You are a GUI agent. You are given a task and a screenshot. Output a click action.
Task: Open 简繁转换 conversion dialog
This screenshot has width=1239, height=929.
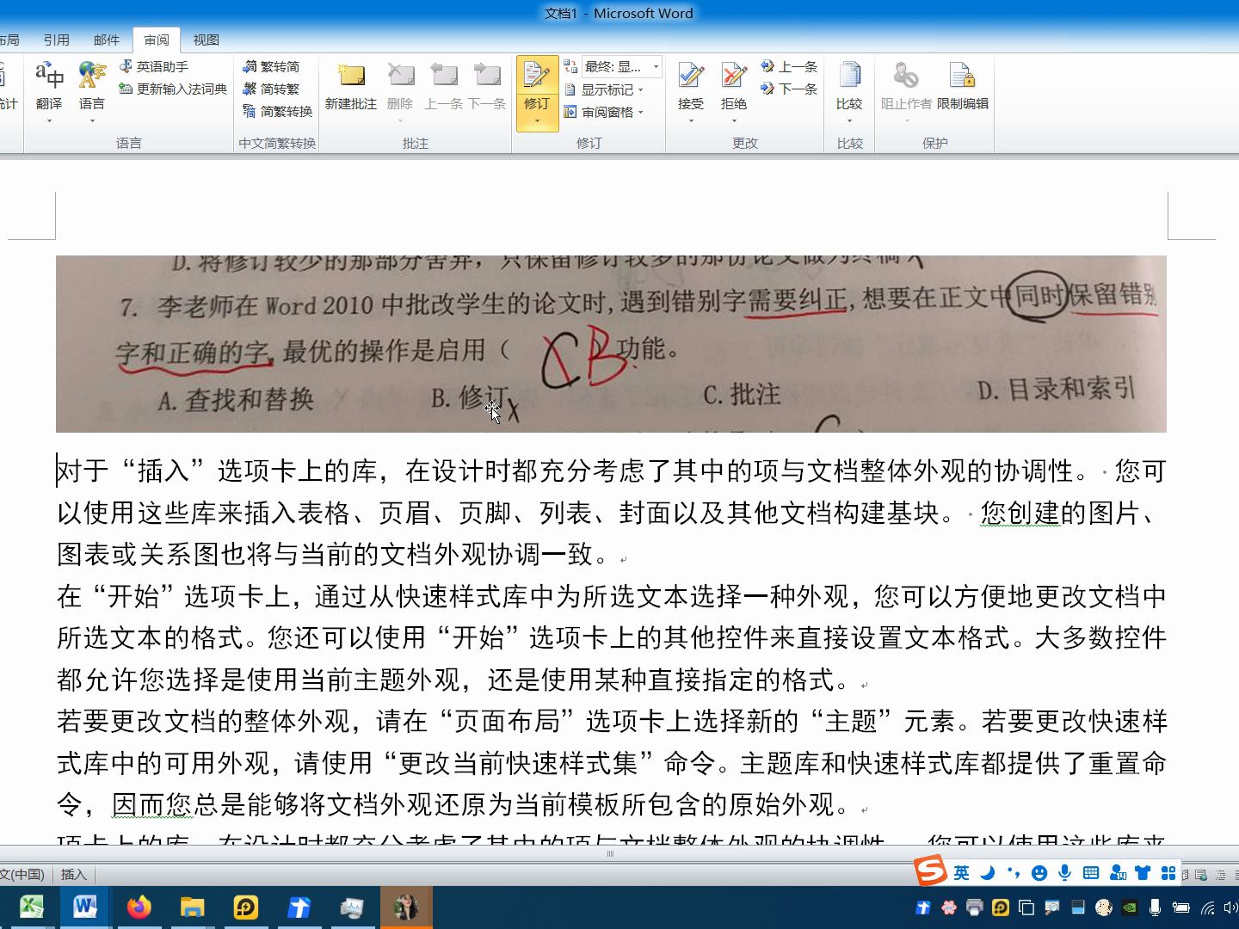[x=277, y=111]
